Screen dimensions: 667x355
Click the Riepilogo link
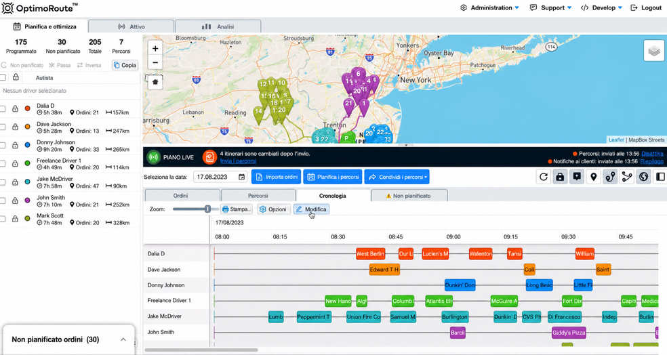pos(651,161)
